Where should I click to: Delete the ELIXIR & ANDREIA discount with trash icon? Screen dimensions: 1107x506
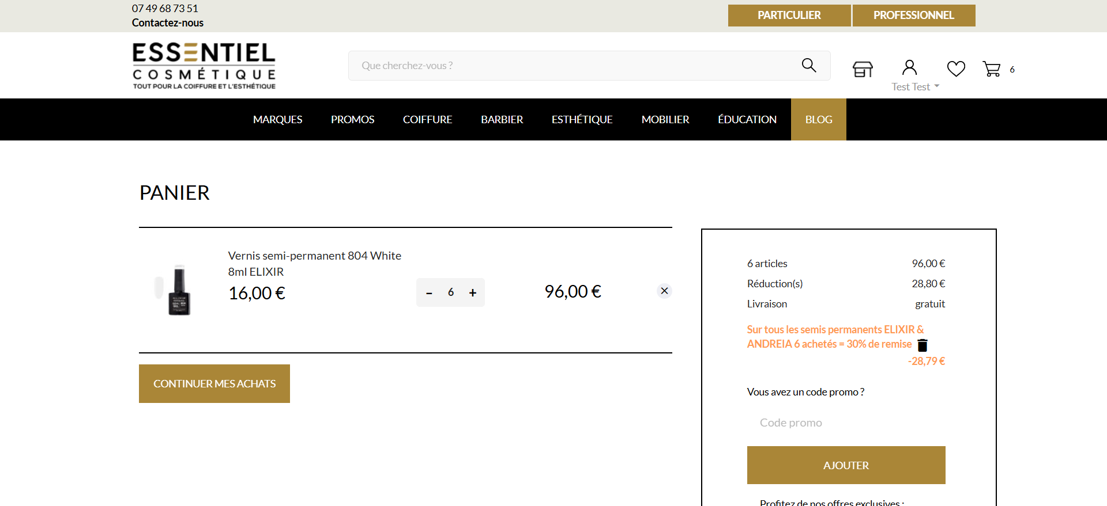click(x=922, y=345)
